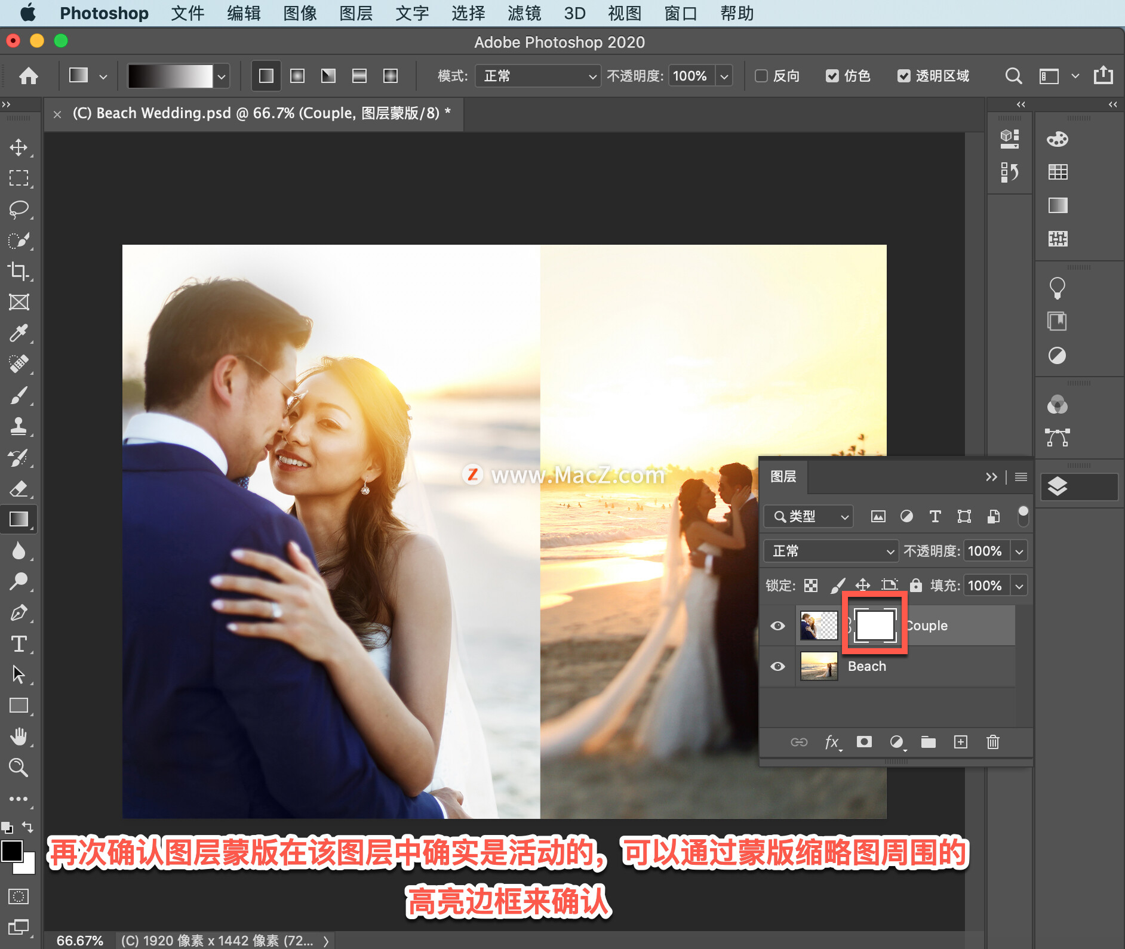This screenshot has height=949, width=1125.
Task: Click the radial gradient style icon
Action: [x=297, y=76]
